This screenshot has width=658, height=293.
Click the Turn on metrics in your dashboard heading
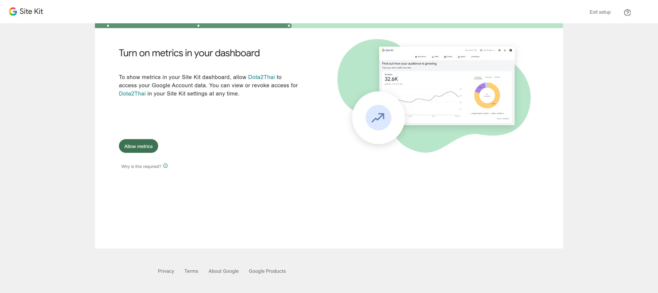189,53
